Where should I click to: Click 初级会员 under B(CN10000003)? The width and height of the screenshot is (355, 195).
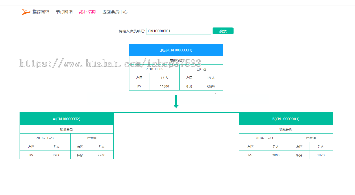coord(286,129)
